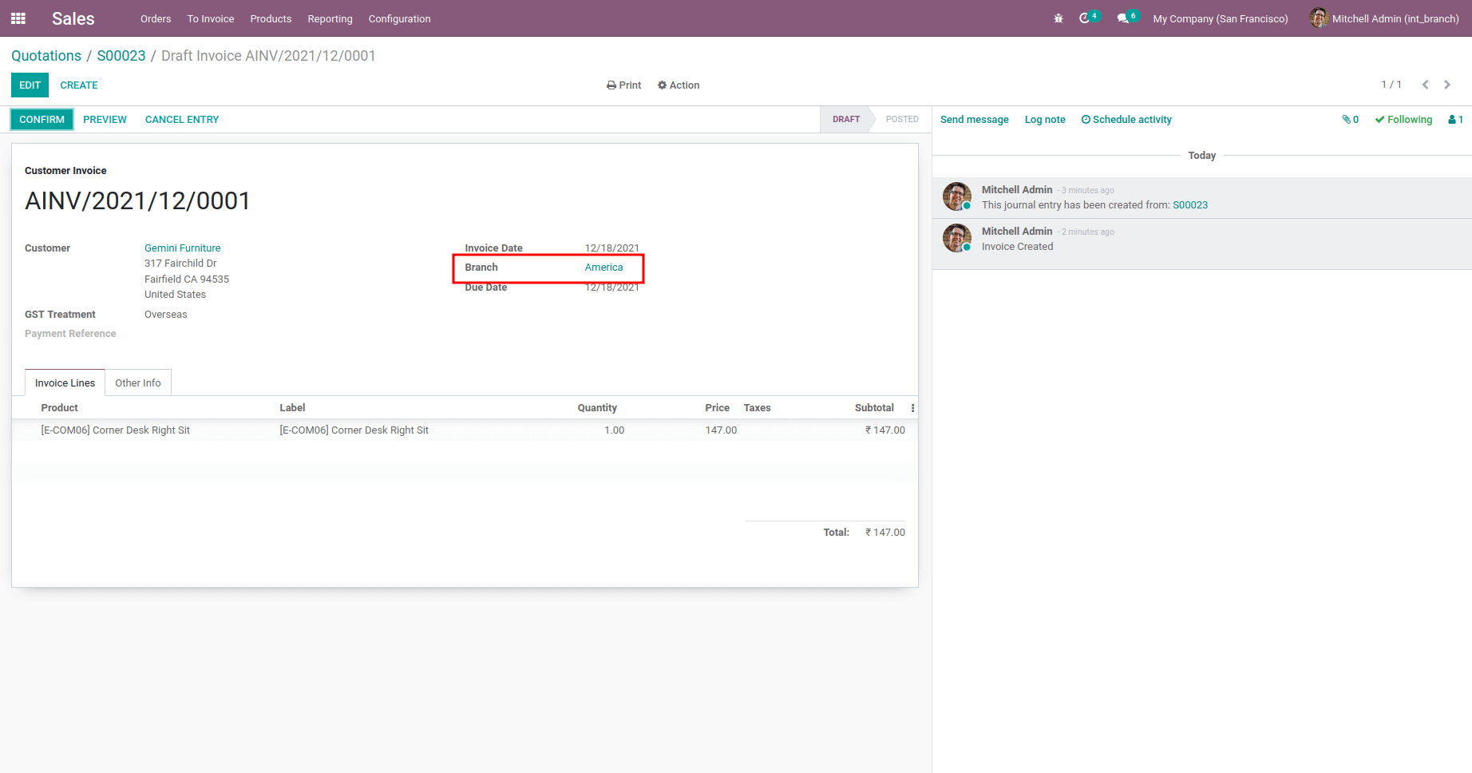The width and height of the screenshot is (1472, 773).
Task: Select the Posted status stage
Action: 902,119
